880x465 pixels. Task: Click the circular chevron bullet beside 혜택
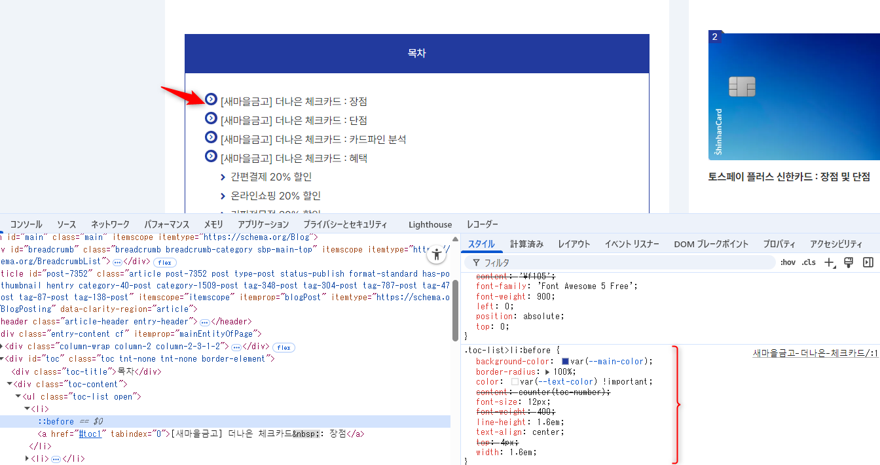(x=211, y=156)
